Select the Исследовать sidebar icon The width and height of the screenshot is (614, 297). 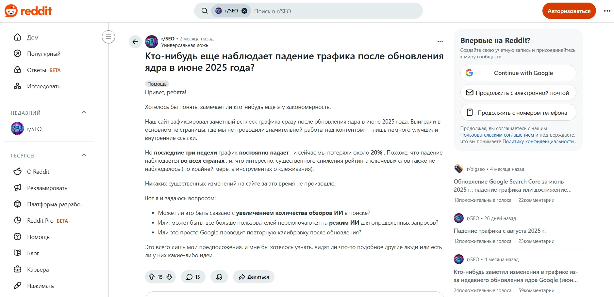tap(17, 86)
